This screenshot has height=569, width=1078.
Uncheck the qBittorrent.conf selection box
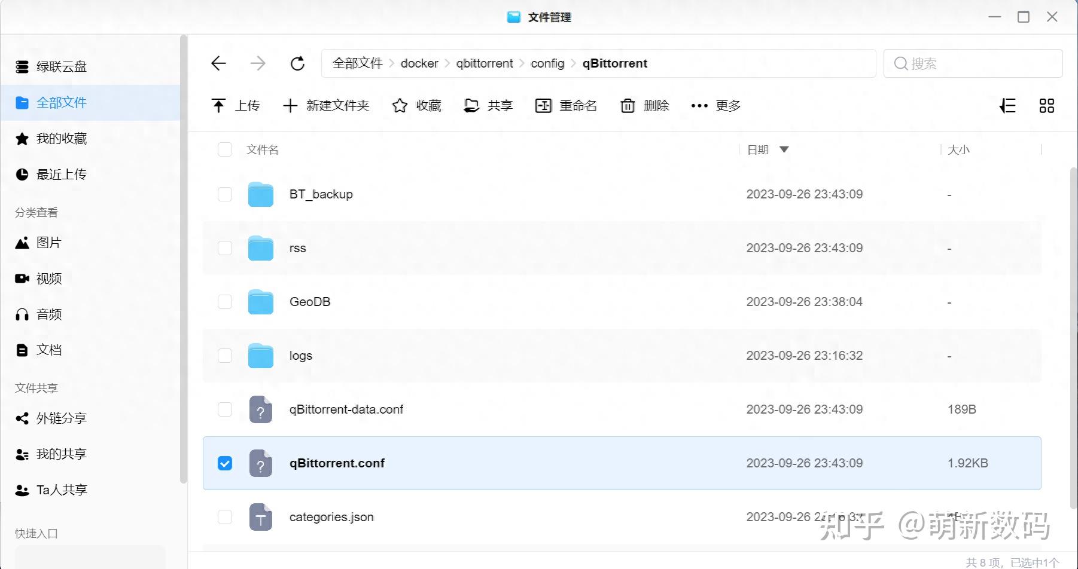pos(224,463)
